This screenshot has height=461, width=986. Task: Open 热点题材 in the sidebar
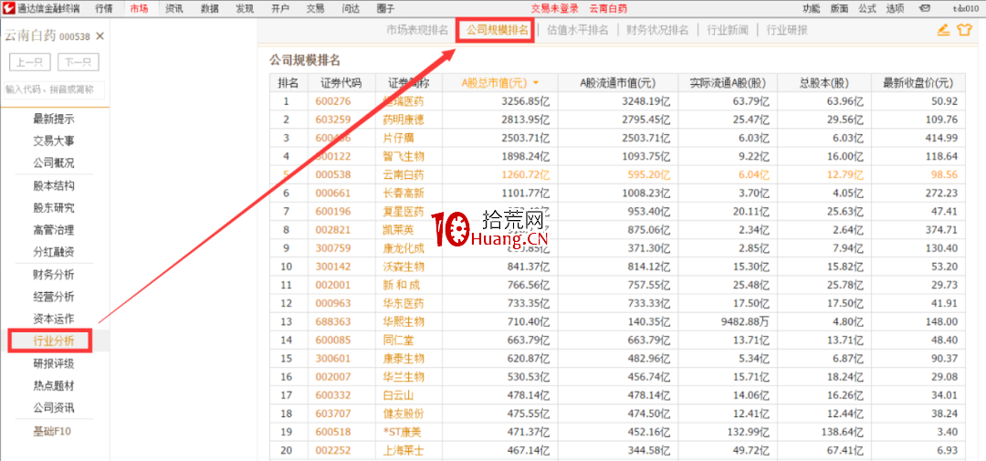tap(54, 385)
